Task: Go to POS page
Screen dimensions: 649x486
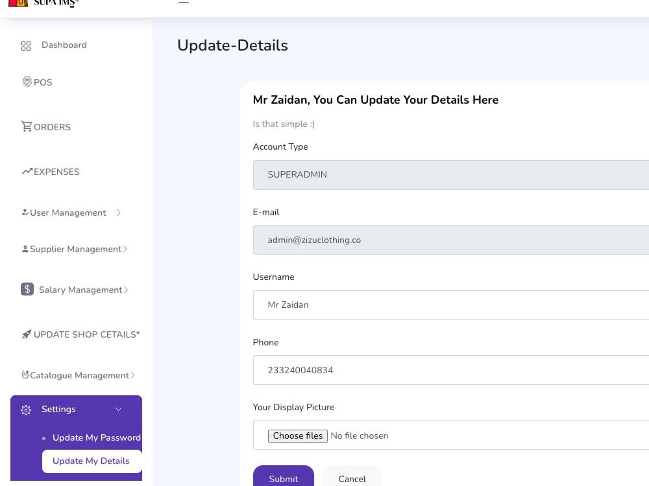Action: pos(43,82)
